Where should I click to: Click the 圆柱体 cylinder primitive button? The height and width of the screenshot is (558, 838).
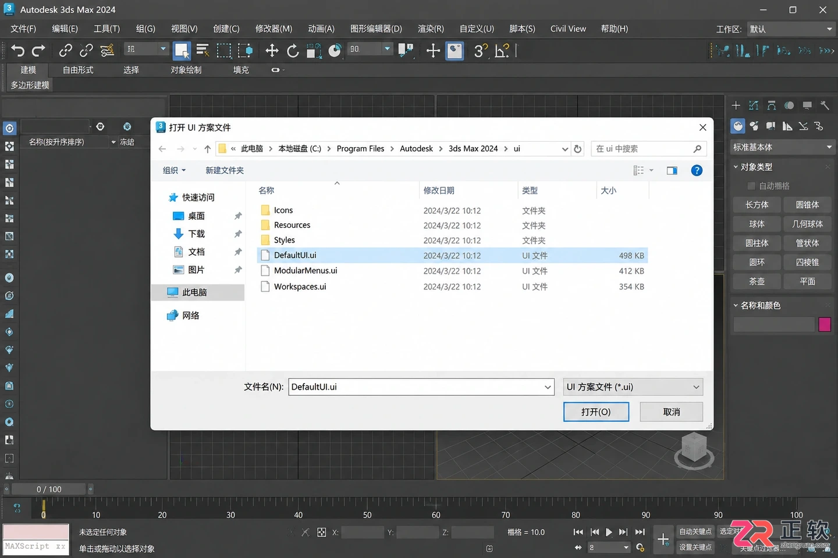[x=757, y=243]
